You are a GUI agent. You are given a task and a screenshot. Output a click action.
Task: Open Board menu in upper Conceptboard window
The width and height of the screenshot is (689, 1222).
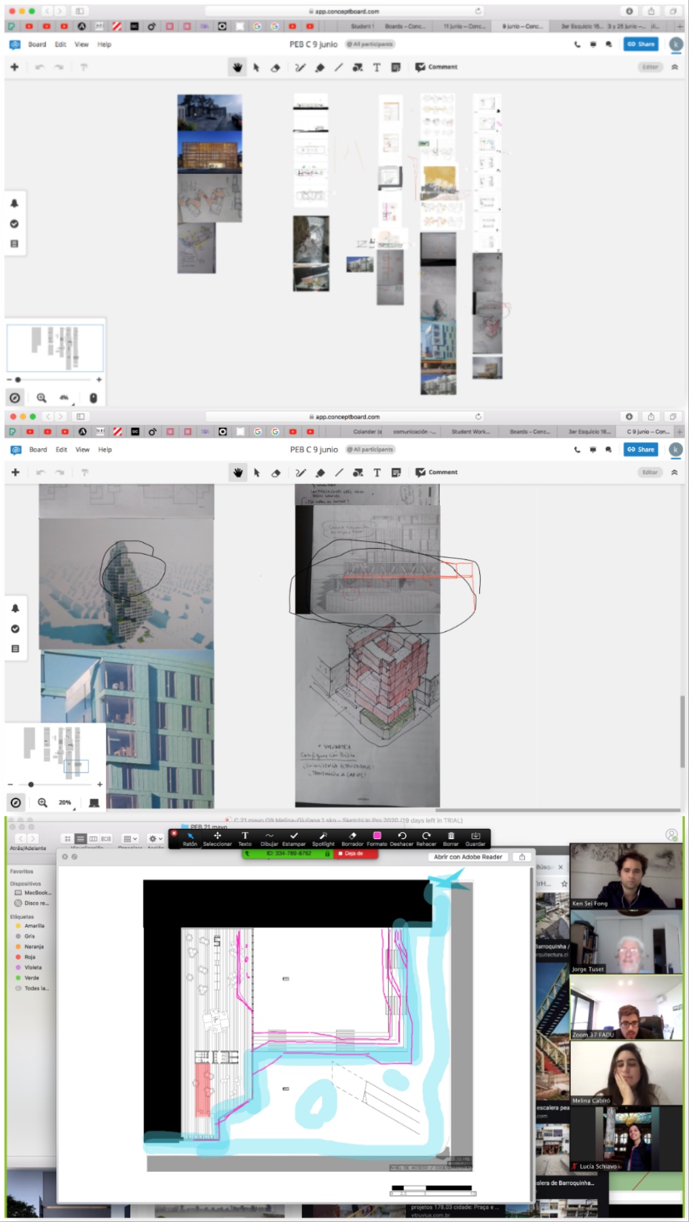tap(37, 44)
